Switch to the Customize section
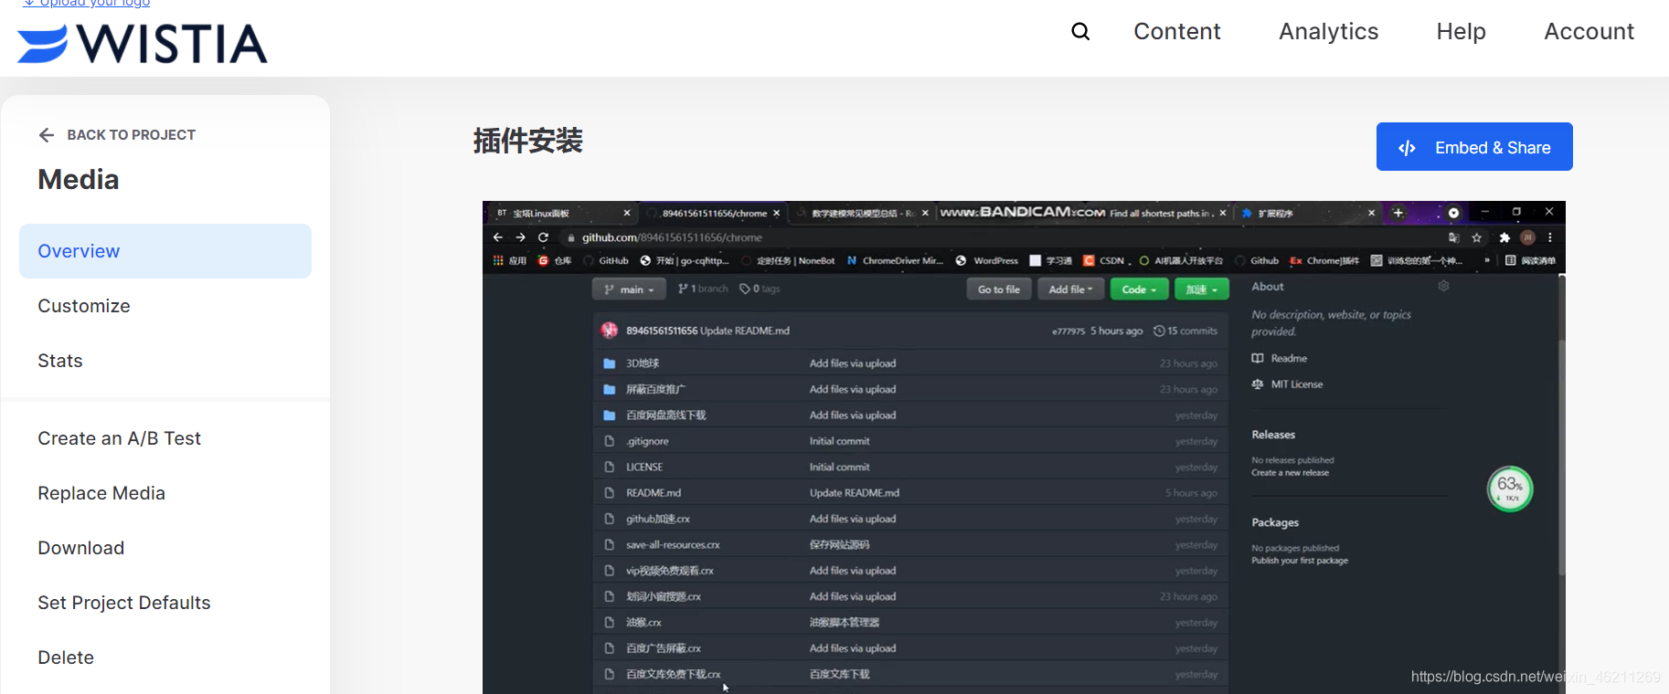 (x=84, y=306)
